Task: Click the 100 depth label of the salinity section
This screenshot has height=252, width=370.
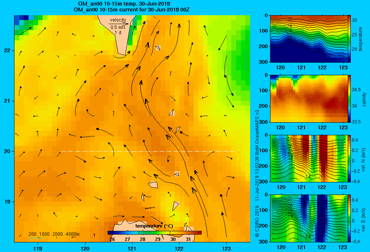Action: [x=263, y=90]
